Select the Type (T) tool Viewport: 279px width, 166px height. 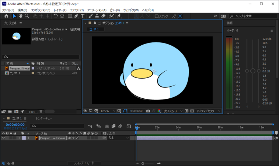click(x=83, y=16)
